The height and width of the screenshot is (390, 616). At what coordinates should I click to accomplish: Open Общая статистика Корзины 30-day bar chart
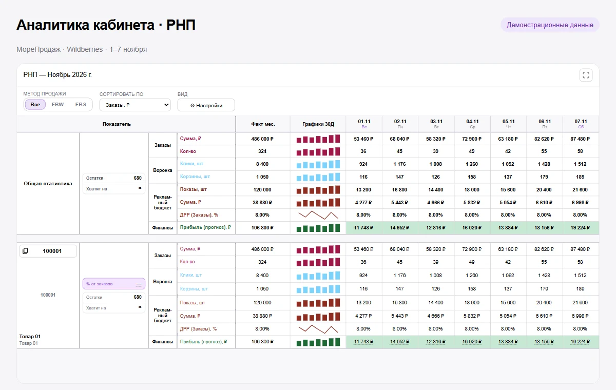[318, 177]
